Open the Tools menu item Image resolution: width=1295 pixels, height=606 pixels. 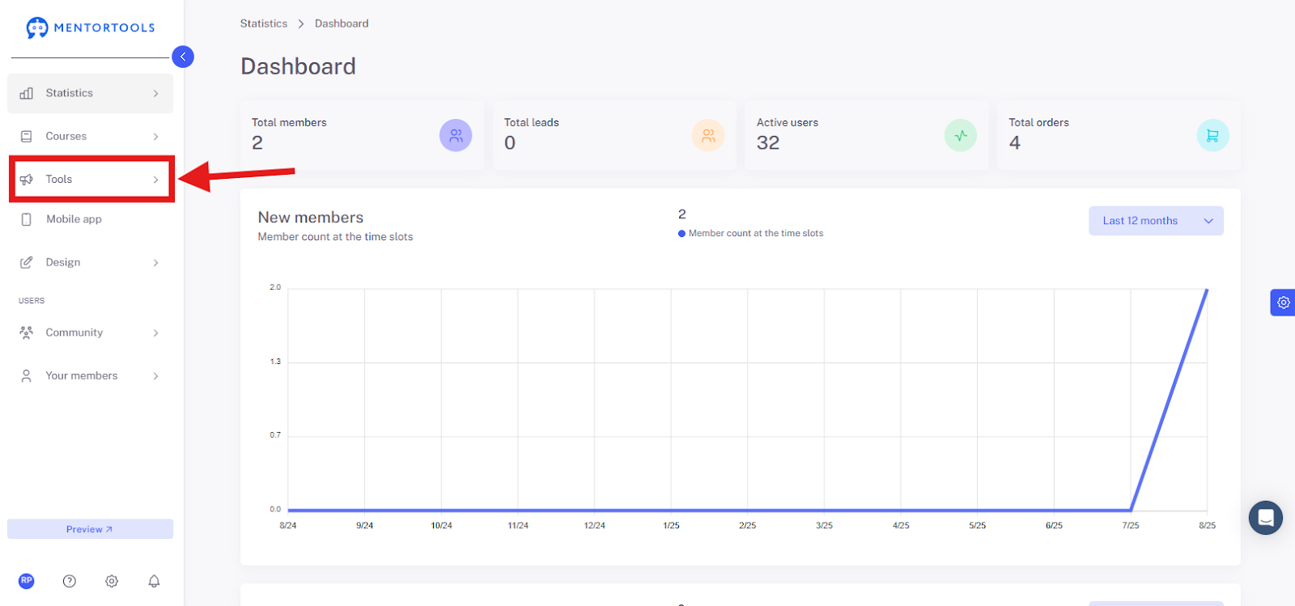91,180
